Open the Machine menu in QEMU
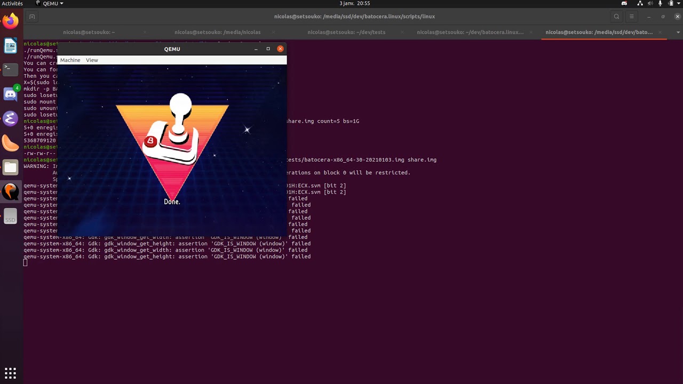The image size is (683, 384). pyautogui.click(x=70, y=60)
